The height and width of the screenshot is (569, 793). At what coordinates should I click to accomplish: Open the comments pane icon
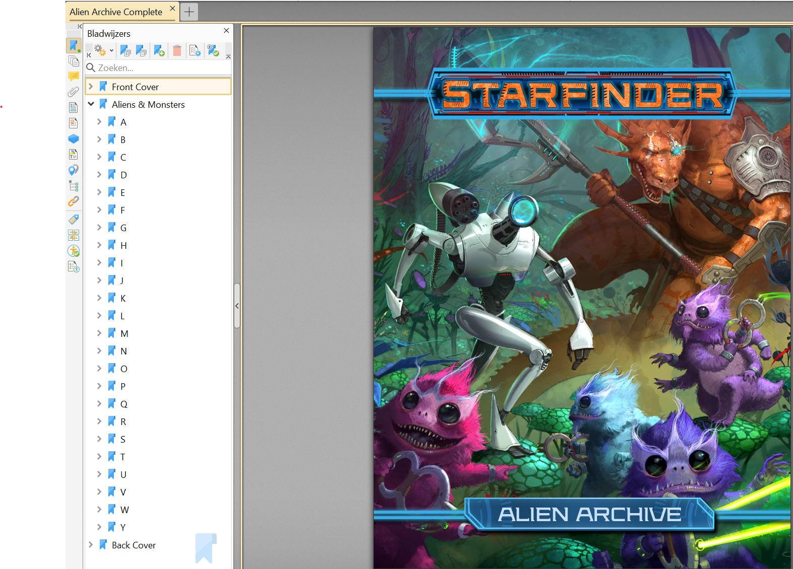click(74, 77)
